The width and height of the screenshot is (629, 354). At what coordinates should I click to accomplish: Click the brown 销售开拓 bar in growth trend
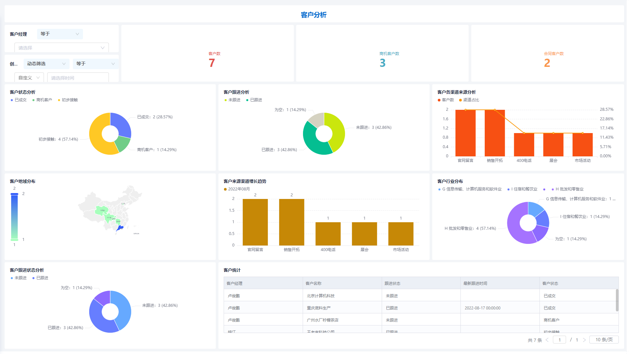(292, 222)
